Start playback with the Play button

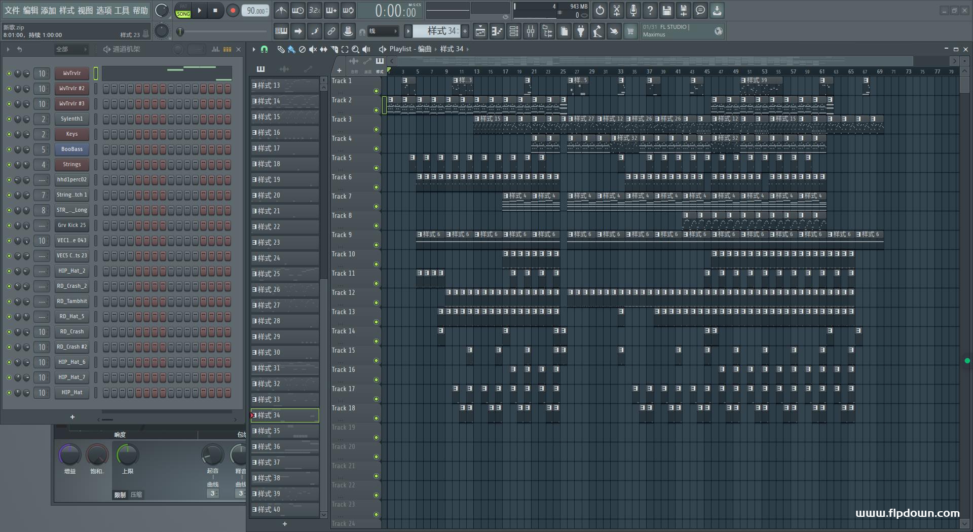point(199,10)
